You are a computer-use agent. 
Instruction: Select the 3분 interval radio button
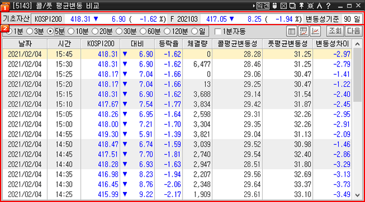30,31
